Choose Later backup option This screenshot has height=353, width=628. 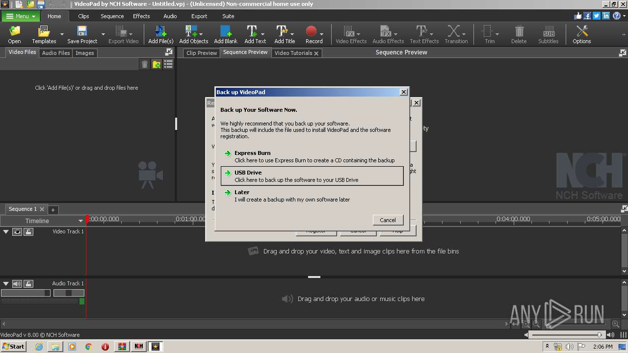click(x=312, y=196)
